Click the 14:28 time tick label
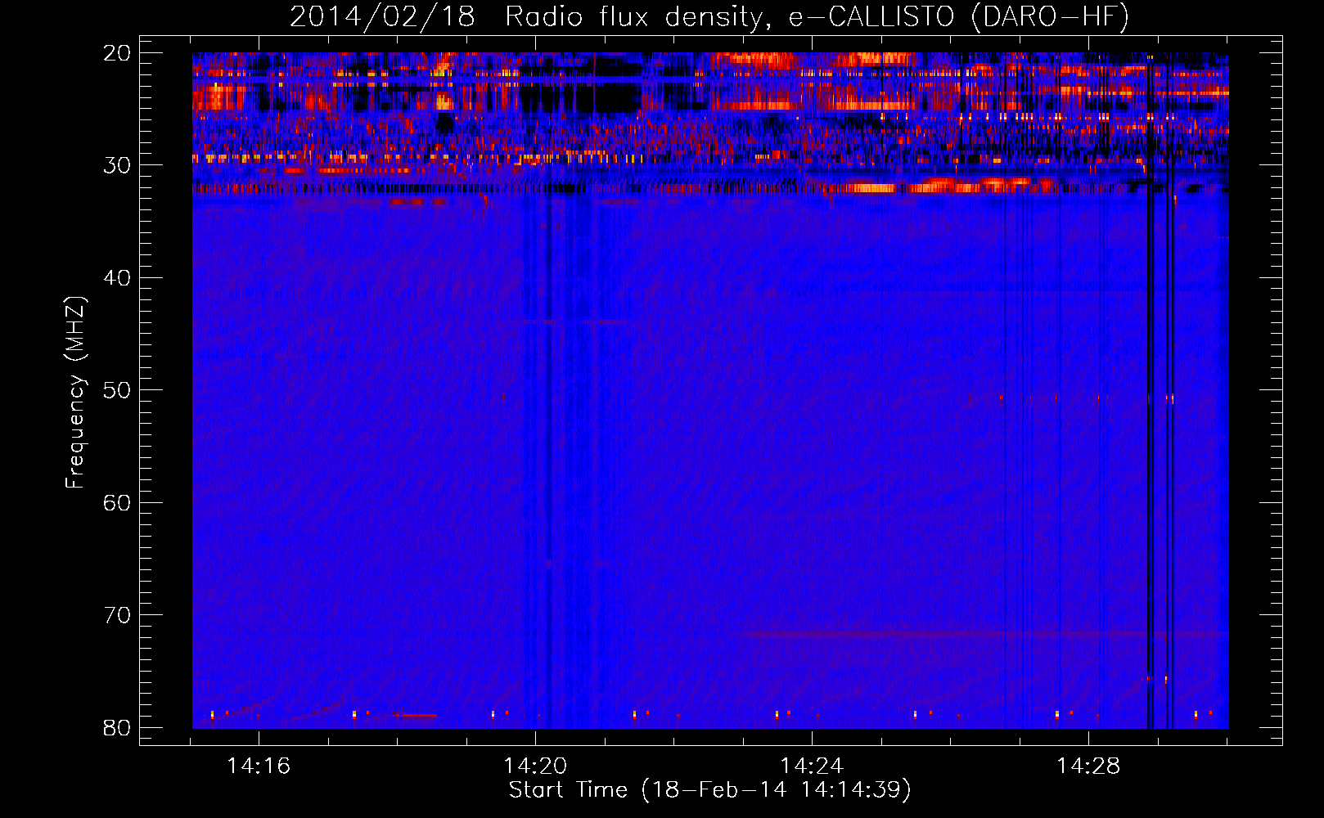The image size is (1324, 818). pyautogui.click(x=1088, y=766)
